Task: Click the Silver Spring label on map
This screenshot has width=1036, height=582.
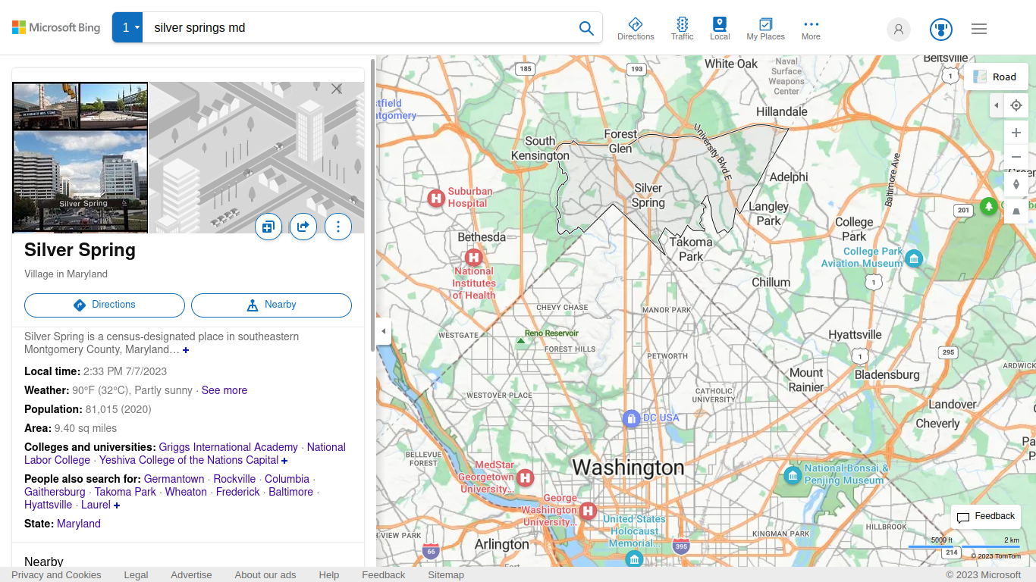Action: click(x=648, y=196)
